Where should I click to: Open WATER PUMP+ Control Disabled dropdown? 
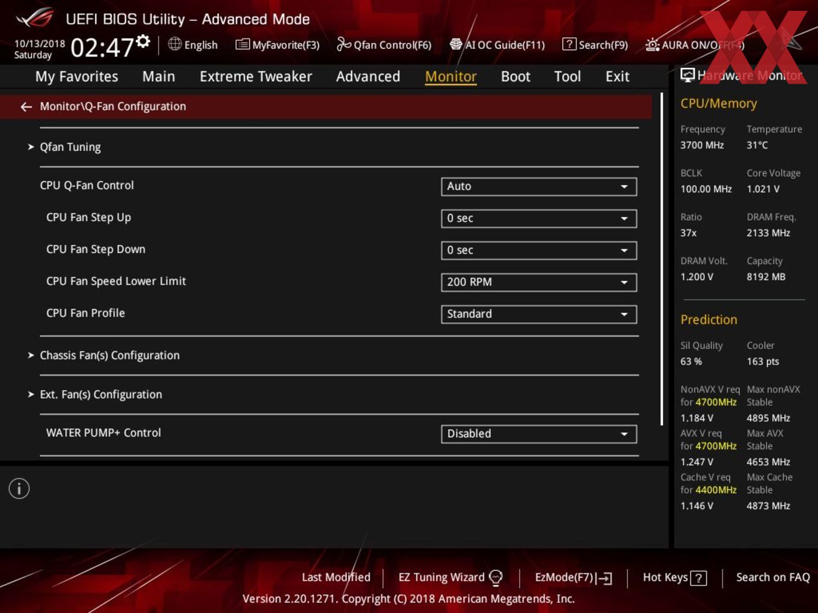click(x=539, y=433)
